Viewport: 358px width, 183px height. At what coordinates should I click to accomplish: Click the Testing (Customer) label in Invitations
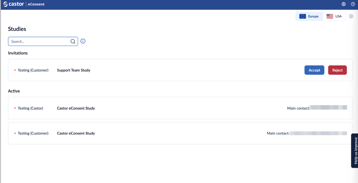point(33,70)
